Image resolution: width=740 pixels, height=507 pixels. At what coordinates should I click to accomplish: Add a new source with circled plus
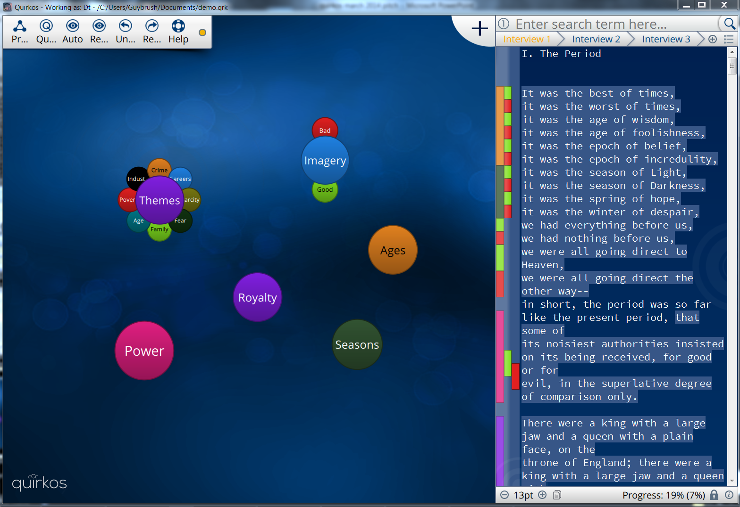click(x=713, y=39)
